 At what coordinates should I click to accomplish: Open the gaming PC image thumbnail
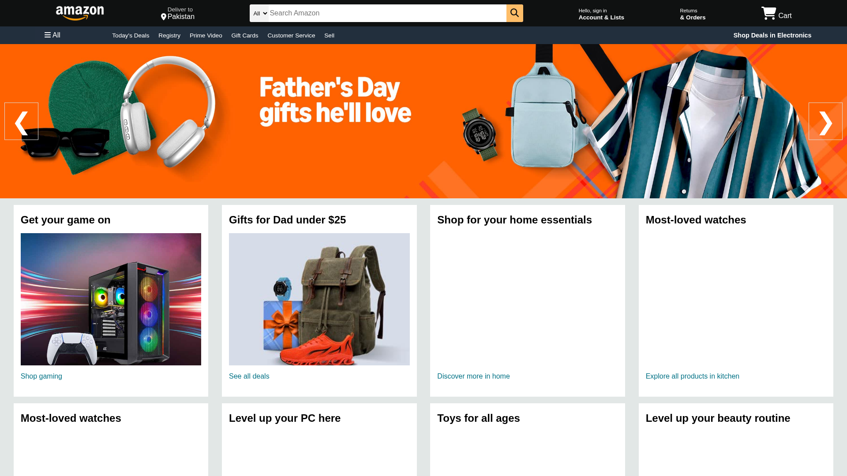[x=111, y=299]
